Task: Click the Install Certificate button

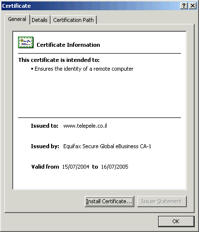Action: coord(109,201)
